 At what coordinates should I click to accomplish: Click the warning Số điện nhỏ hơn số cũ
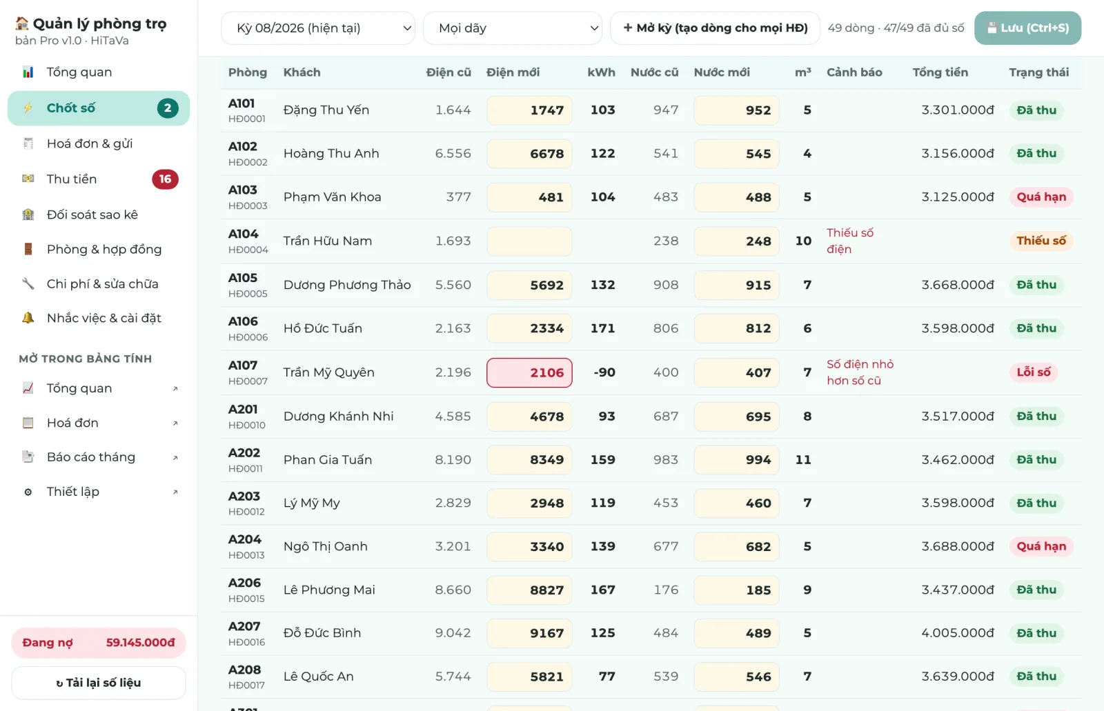point(860,372)
